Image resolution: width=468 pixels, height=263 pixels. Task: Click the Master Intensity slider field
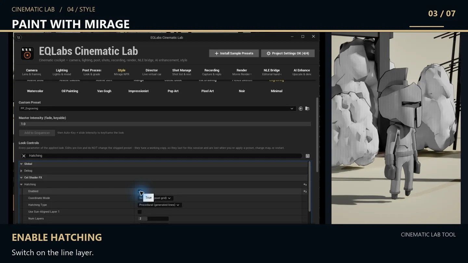[165, 124]
